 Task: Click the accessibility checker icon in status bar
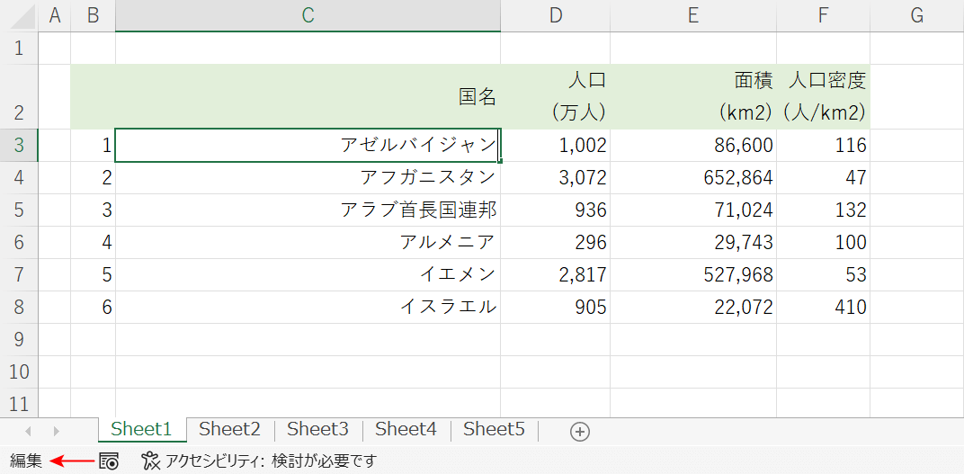pos(150,461)
